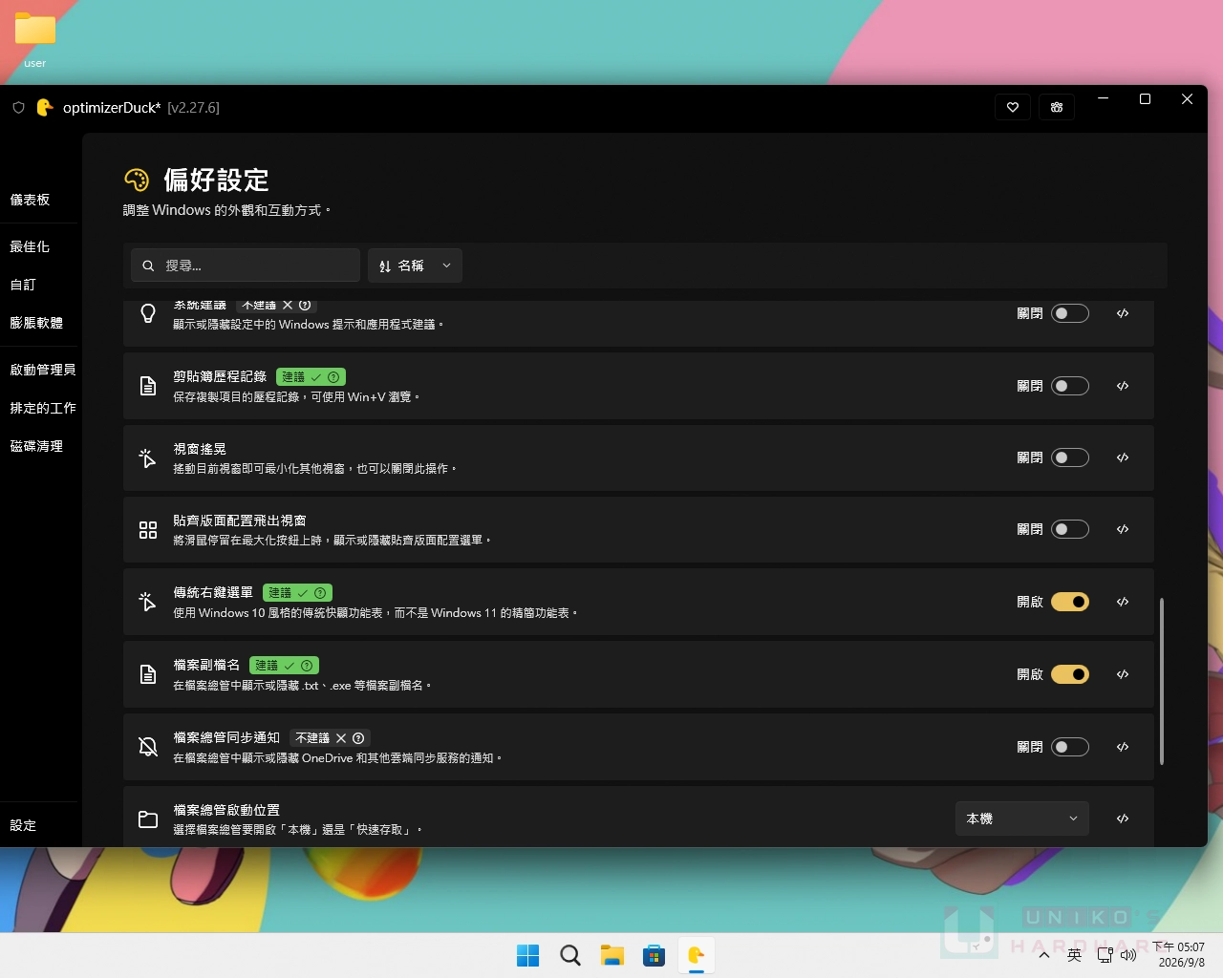Turn on 貼齊版面配置飛出視窗 toggle

[x=1070, y=529]
